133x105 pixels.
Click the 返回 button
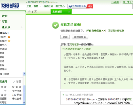pos(65,37)
